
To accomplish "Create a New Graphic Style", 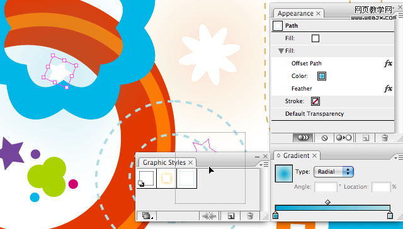I will pyautogui.click(x=231, y=216).
